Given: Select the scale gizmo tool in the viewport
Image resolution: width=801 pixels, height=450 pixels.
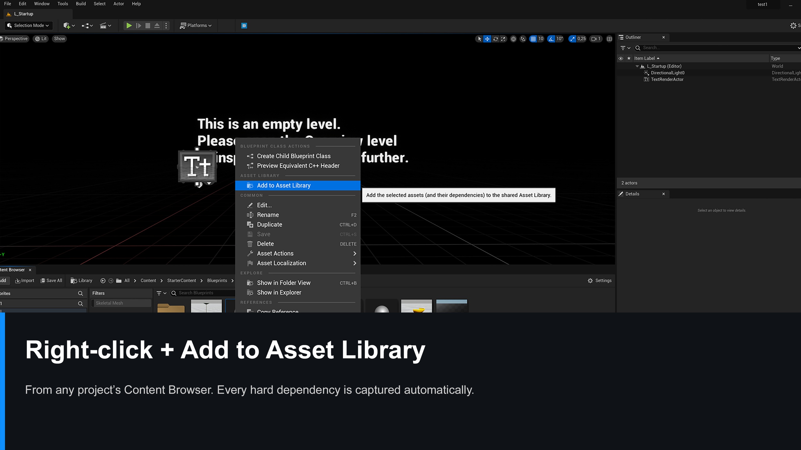Looking at the screenshot, I should [503, 39].
